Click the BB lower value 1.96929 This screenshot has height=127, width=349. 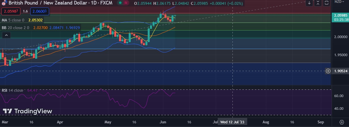[73, 28]
